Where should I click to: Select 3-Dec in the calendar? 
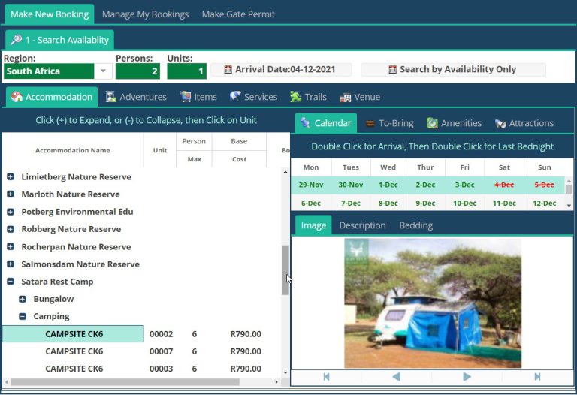465,185
